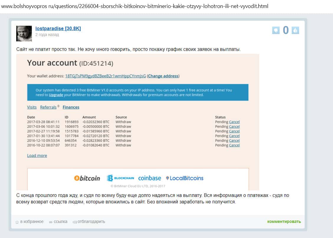
Task: Click the Your account heading
Action: (52, 63)
